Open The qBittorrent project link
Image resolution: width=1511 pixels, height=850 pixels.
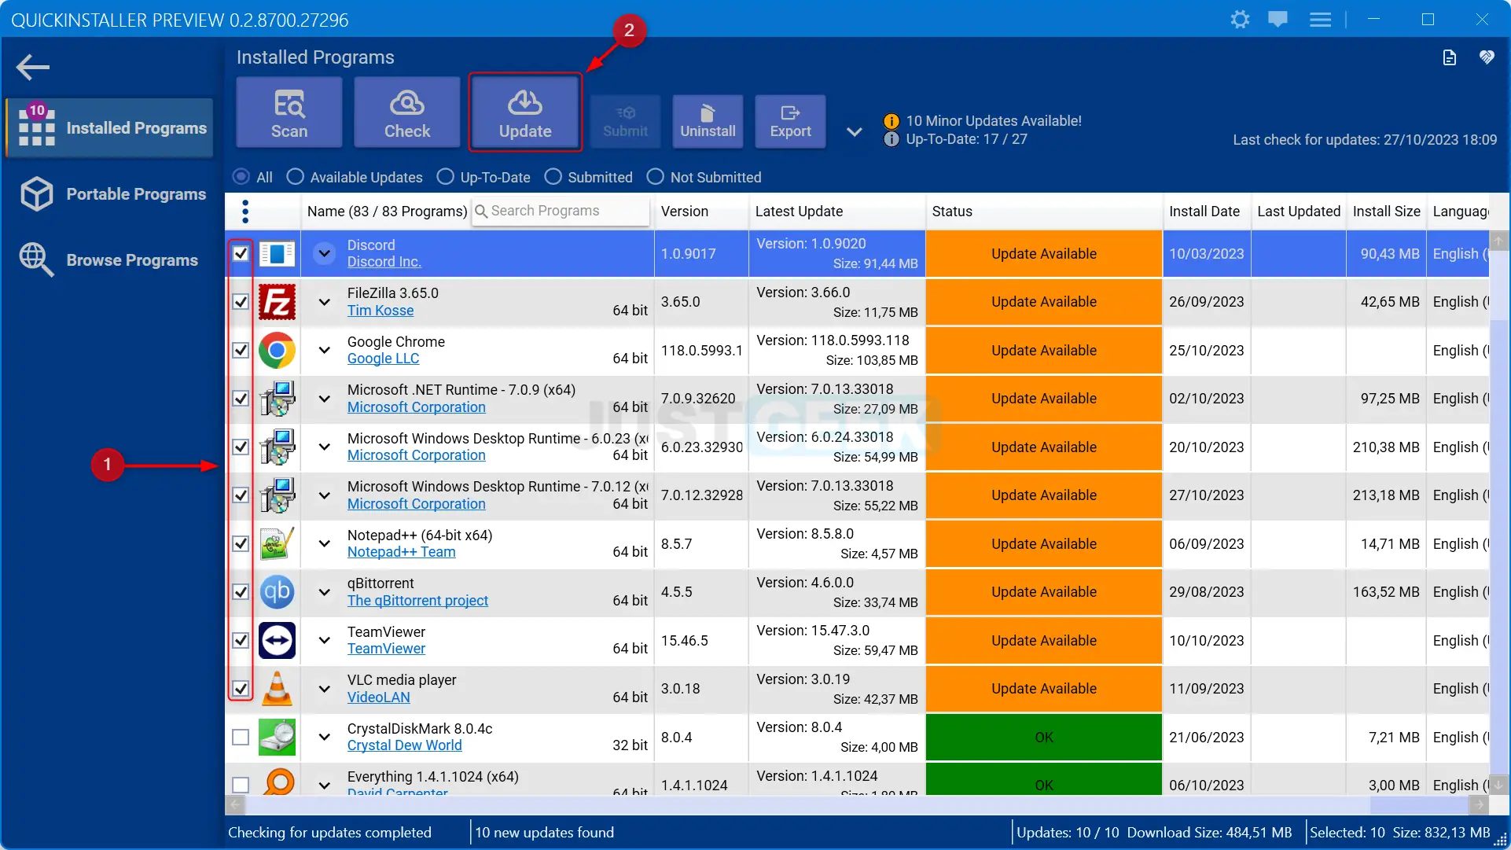click(x=417, y=601)
